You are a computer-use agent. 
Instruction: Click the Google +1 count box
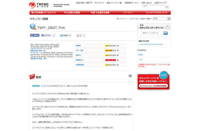pyautogui.click(x=84, y=35)
